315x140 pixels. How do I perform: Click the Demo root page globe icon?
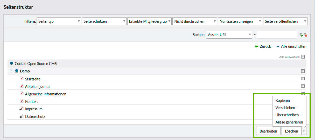pos(17,71)
